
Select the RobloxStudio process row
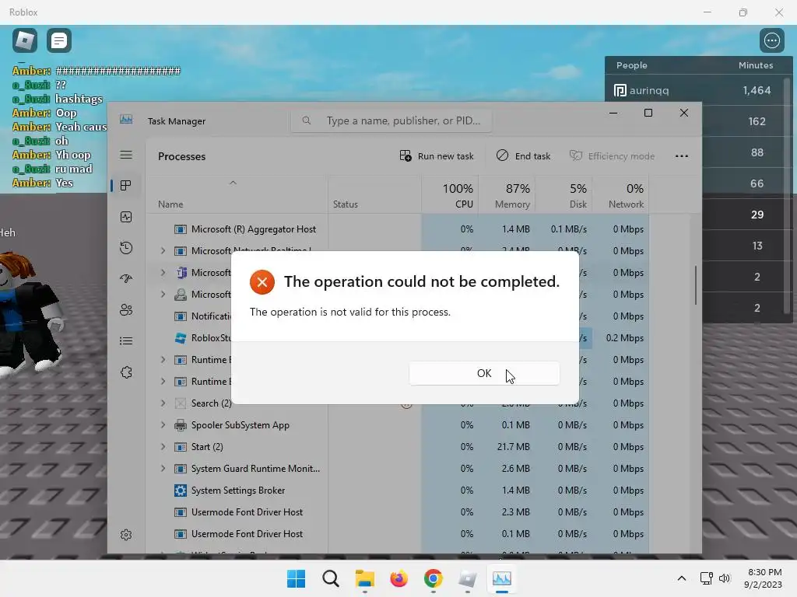click(398, 338)
